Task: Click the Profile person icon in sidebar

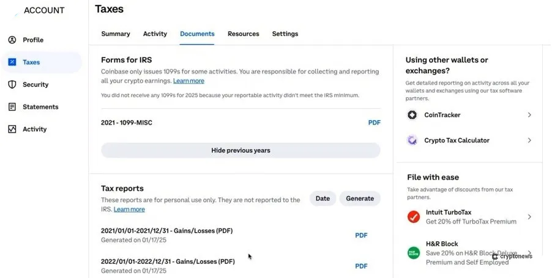Action: (x=12, y=40)
